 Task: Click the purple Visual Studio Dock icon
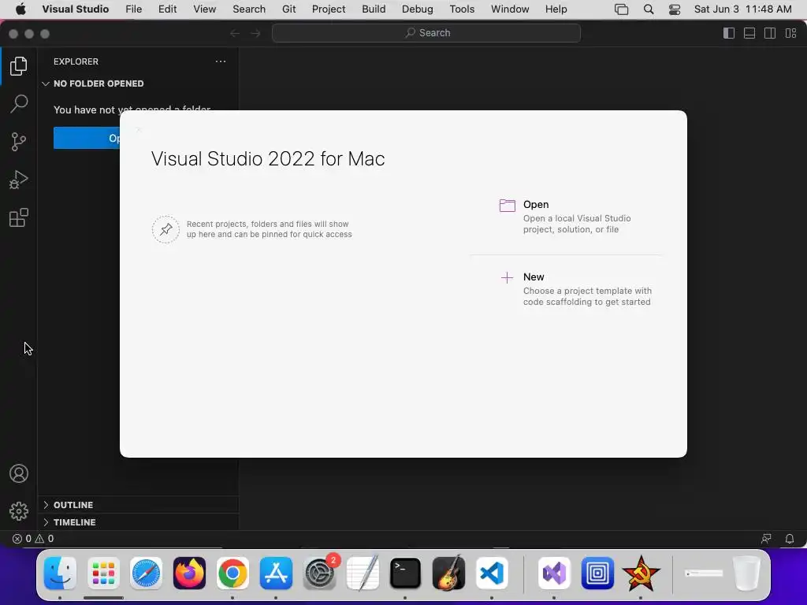coord(554,573)
